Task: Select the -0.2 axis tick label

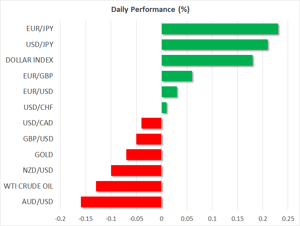Action: pos(60,218)
